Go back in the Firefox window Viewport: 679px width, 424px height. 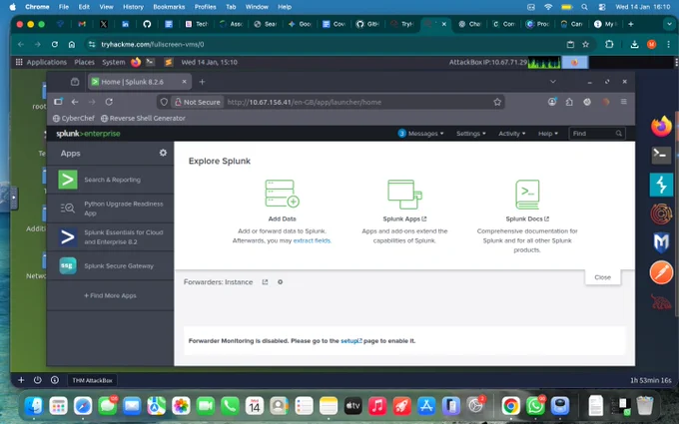tap(75, 102)
